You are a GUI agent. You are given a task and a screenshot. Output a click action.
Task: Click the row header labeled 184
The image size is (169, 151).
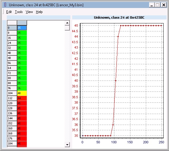coord(12,144)
